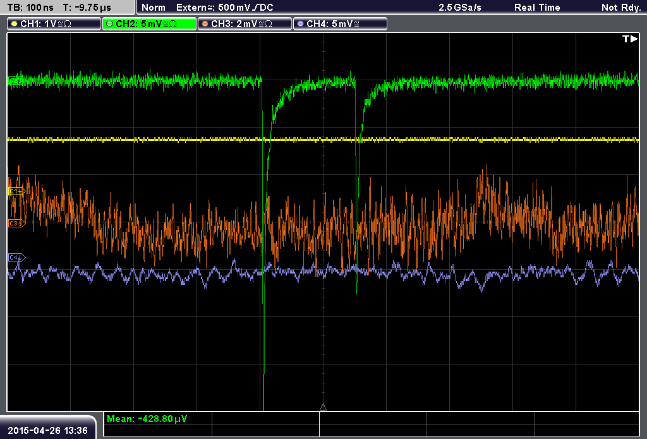Click the trigger position T arrow indicator
This screenshot has width=647, height=439.
630,39
